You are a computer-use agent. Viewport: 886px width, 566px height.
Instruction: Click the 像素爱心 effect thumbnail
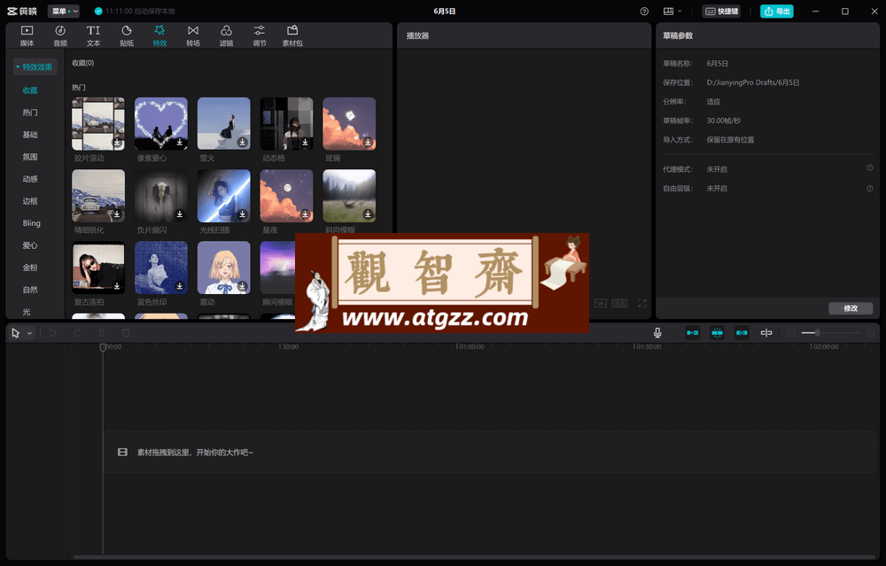[x=161, y=124]
